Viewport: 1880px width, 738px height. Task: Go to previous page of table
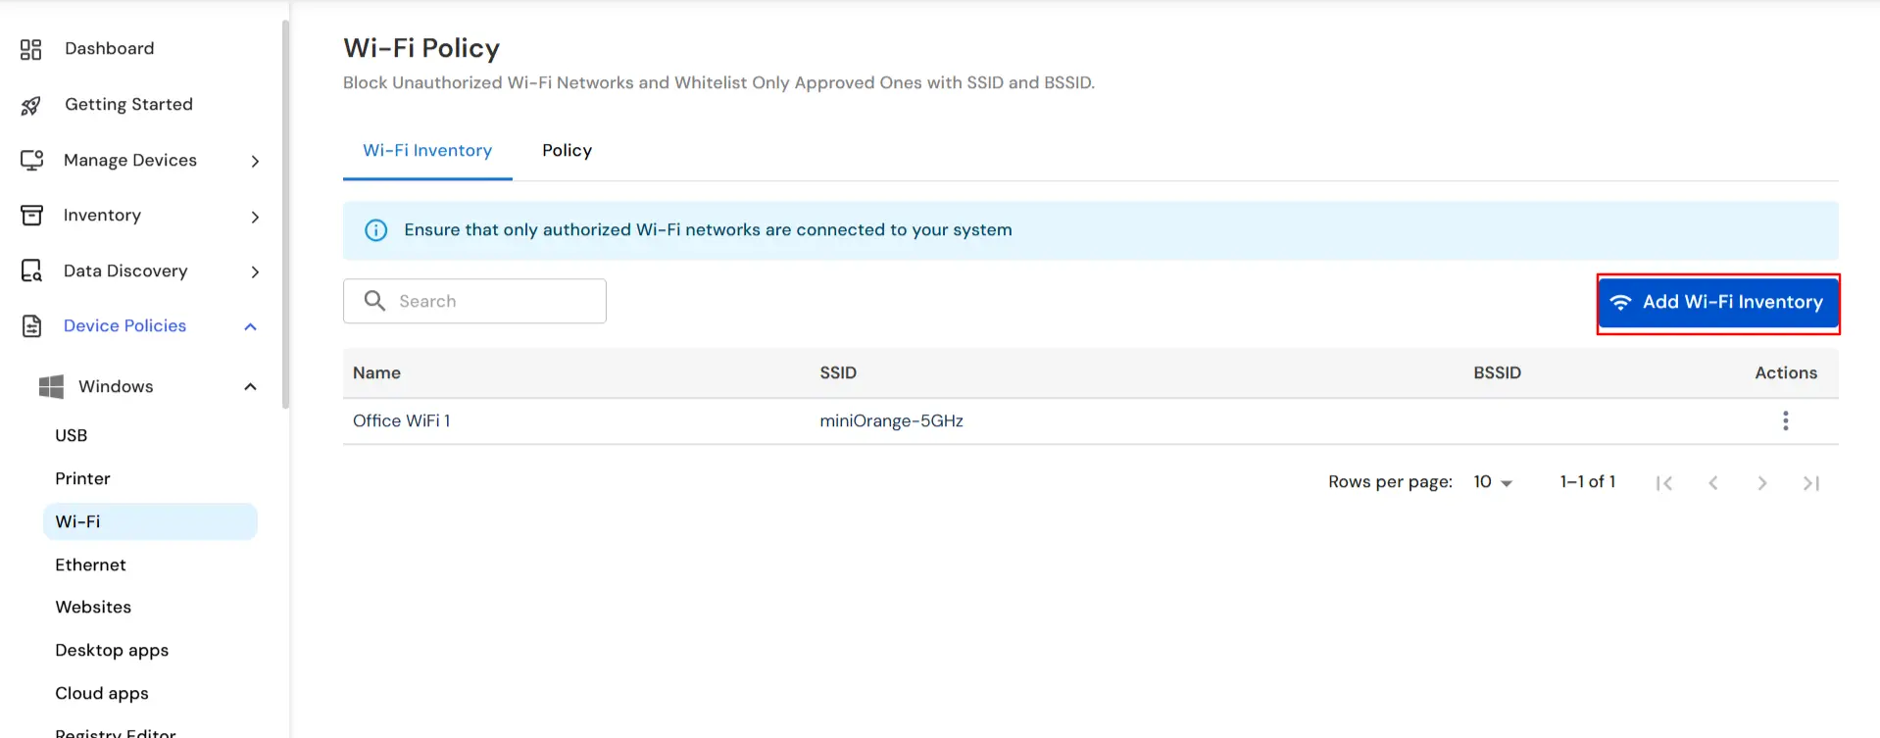(1712, 482)
